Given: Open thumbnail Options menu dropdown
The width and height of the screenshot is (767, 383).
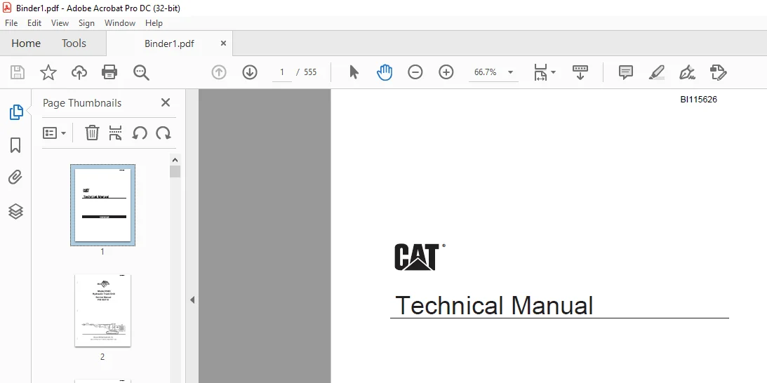Looking at the screenshot, I should [x=54, y=133].
